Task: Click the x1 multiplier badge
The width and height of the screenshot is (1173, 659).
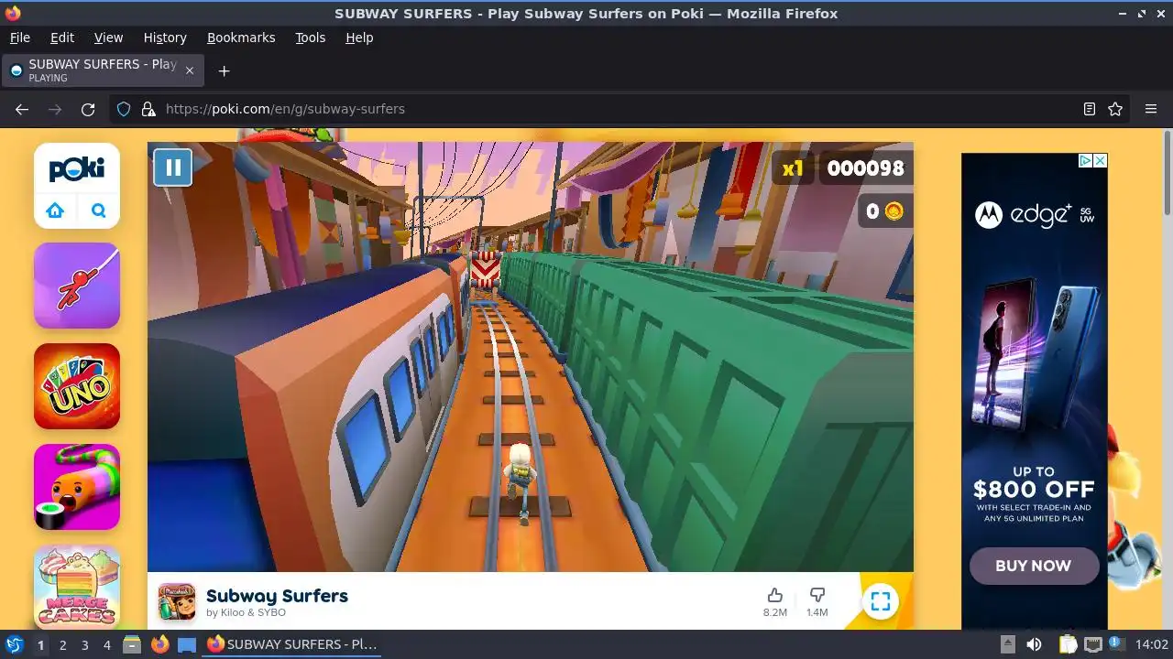Action: coord(793,167)
